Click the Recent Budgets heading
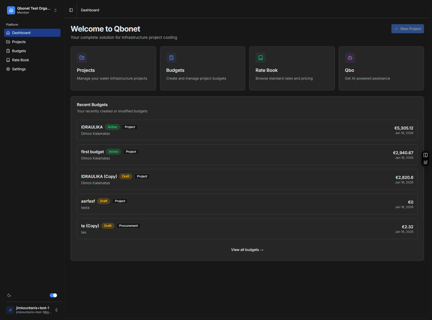This screenshot has width=432, height=320. 92,105
